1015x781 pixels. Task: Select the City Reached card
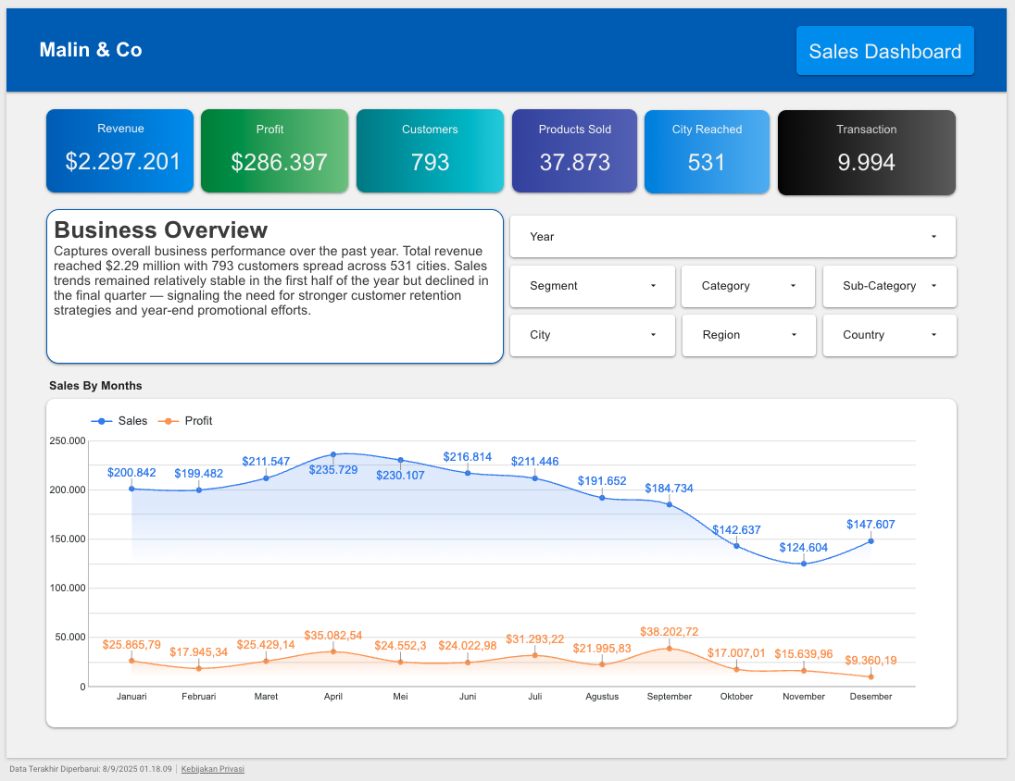[x=707, y=151]
